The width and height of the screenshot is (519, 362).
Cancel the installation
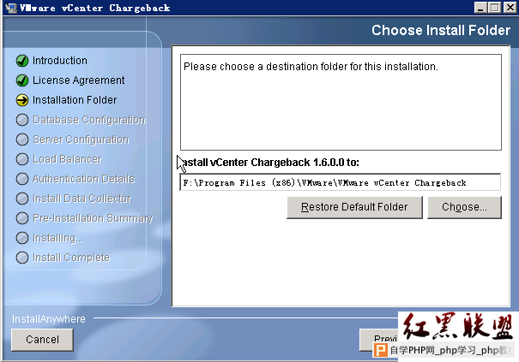point(42,340)
